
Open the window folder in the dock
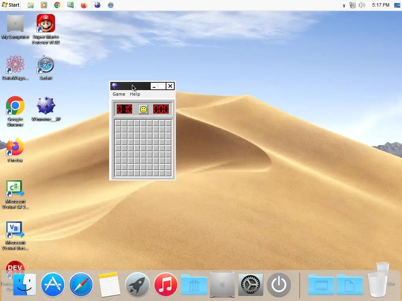click(x=321, y=285)
